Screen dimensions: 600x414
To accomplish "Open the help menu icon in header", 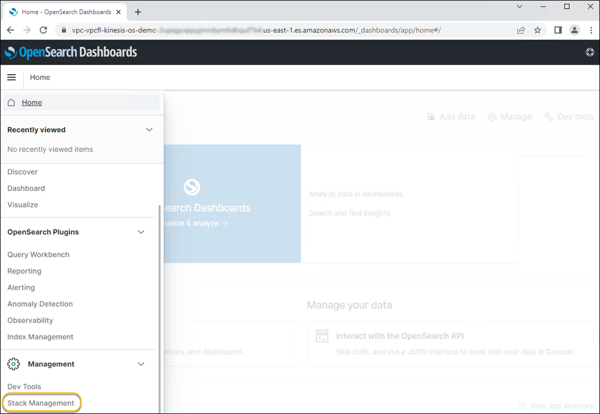I will point(590,52).
